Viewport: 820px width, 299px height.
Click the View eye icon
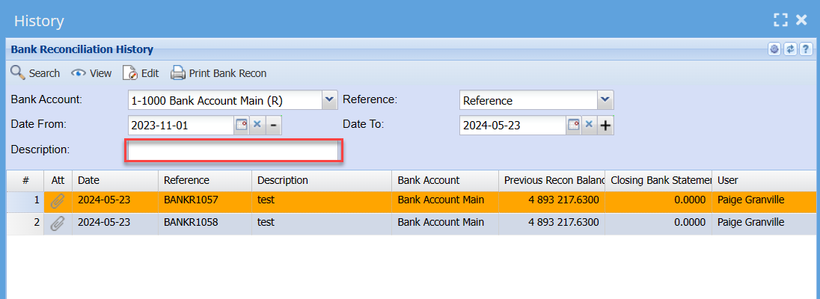[x=78, y=73]
